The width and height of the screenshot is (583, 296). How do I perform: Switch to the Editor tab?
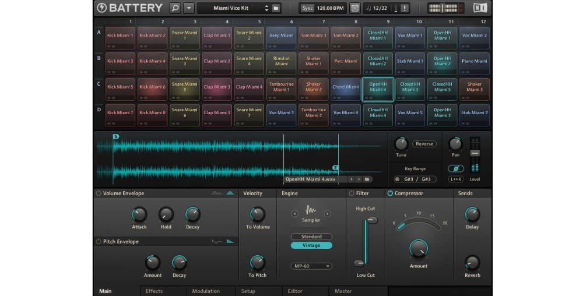point(295,291)
